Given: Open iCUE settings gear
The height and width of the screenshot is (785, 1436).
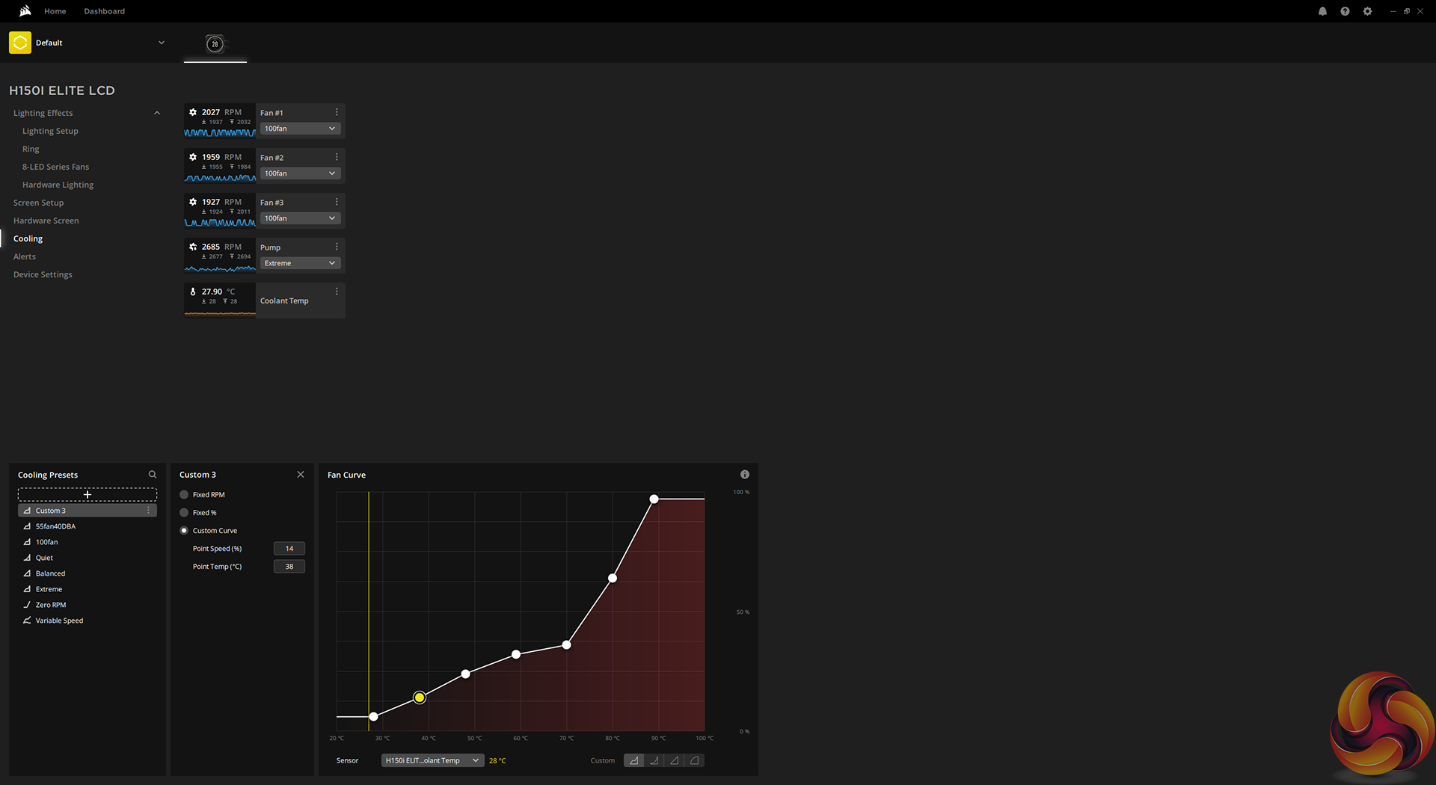Looking at the screenshot, I should (x=1367, y=11).
